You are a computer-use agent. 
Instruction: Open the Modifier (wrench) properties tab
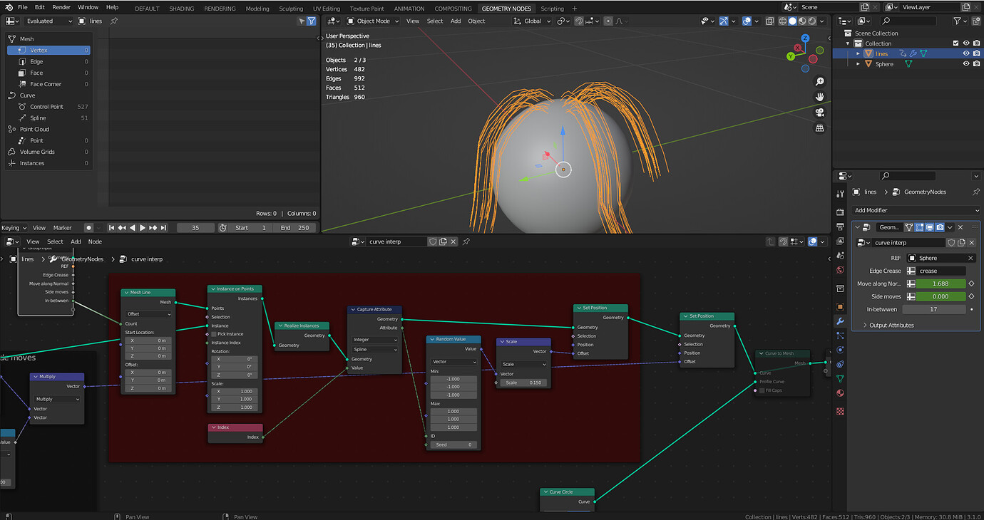coord(840,321)
